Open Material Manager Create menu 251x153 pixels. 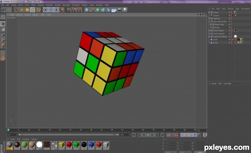click(12, 139)
